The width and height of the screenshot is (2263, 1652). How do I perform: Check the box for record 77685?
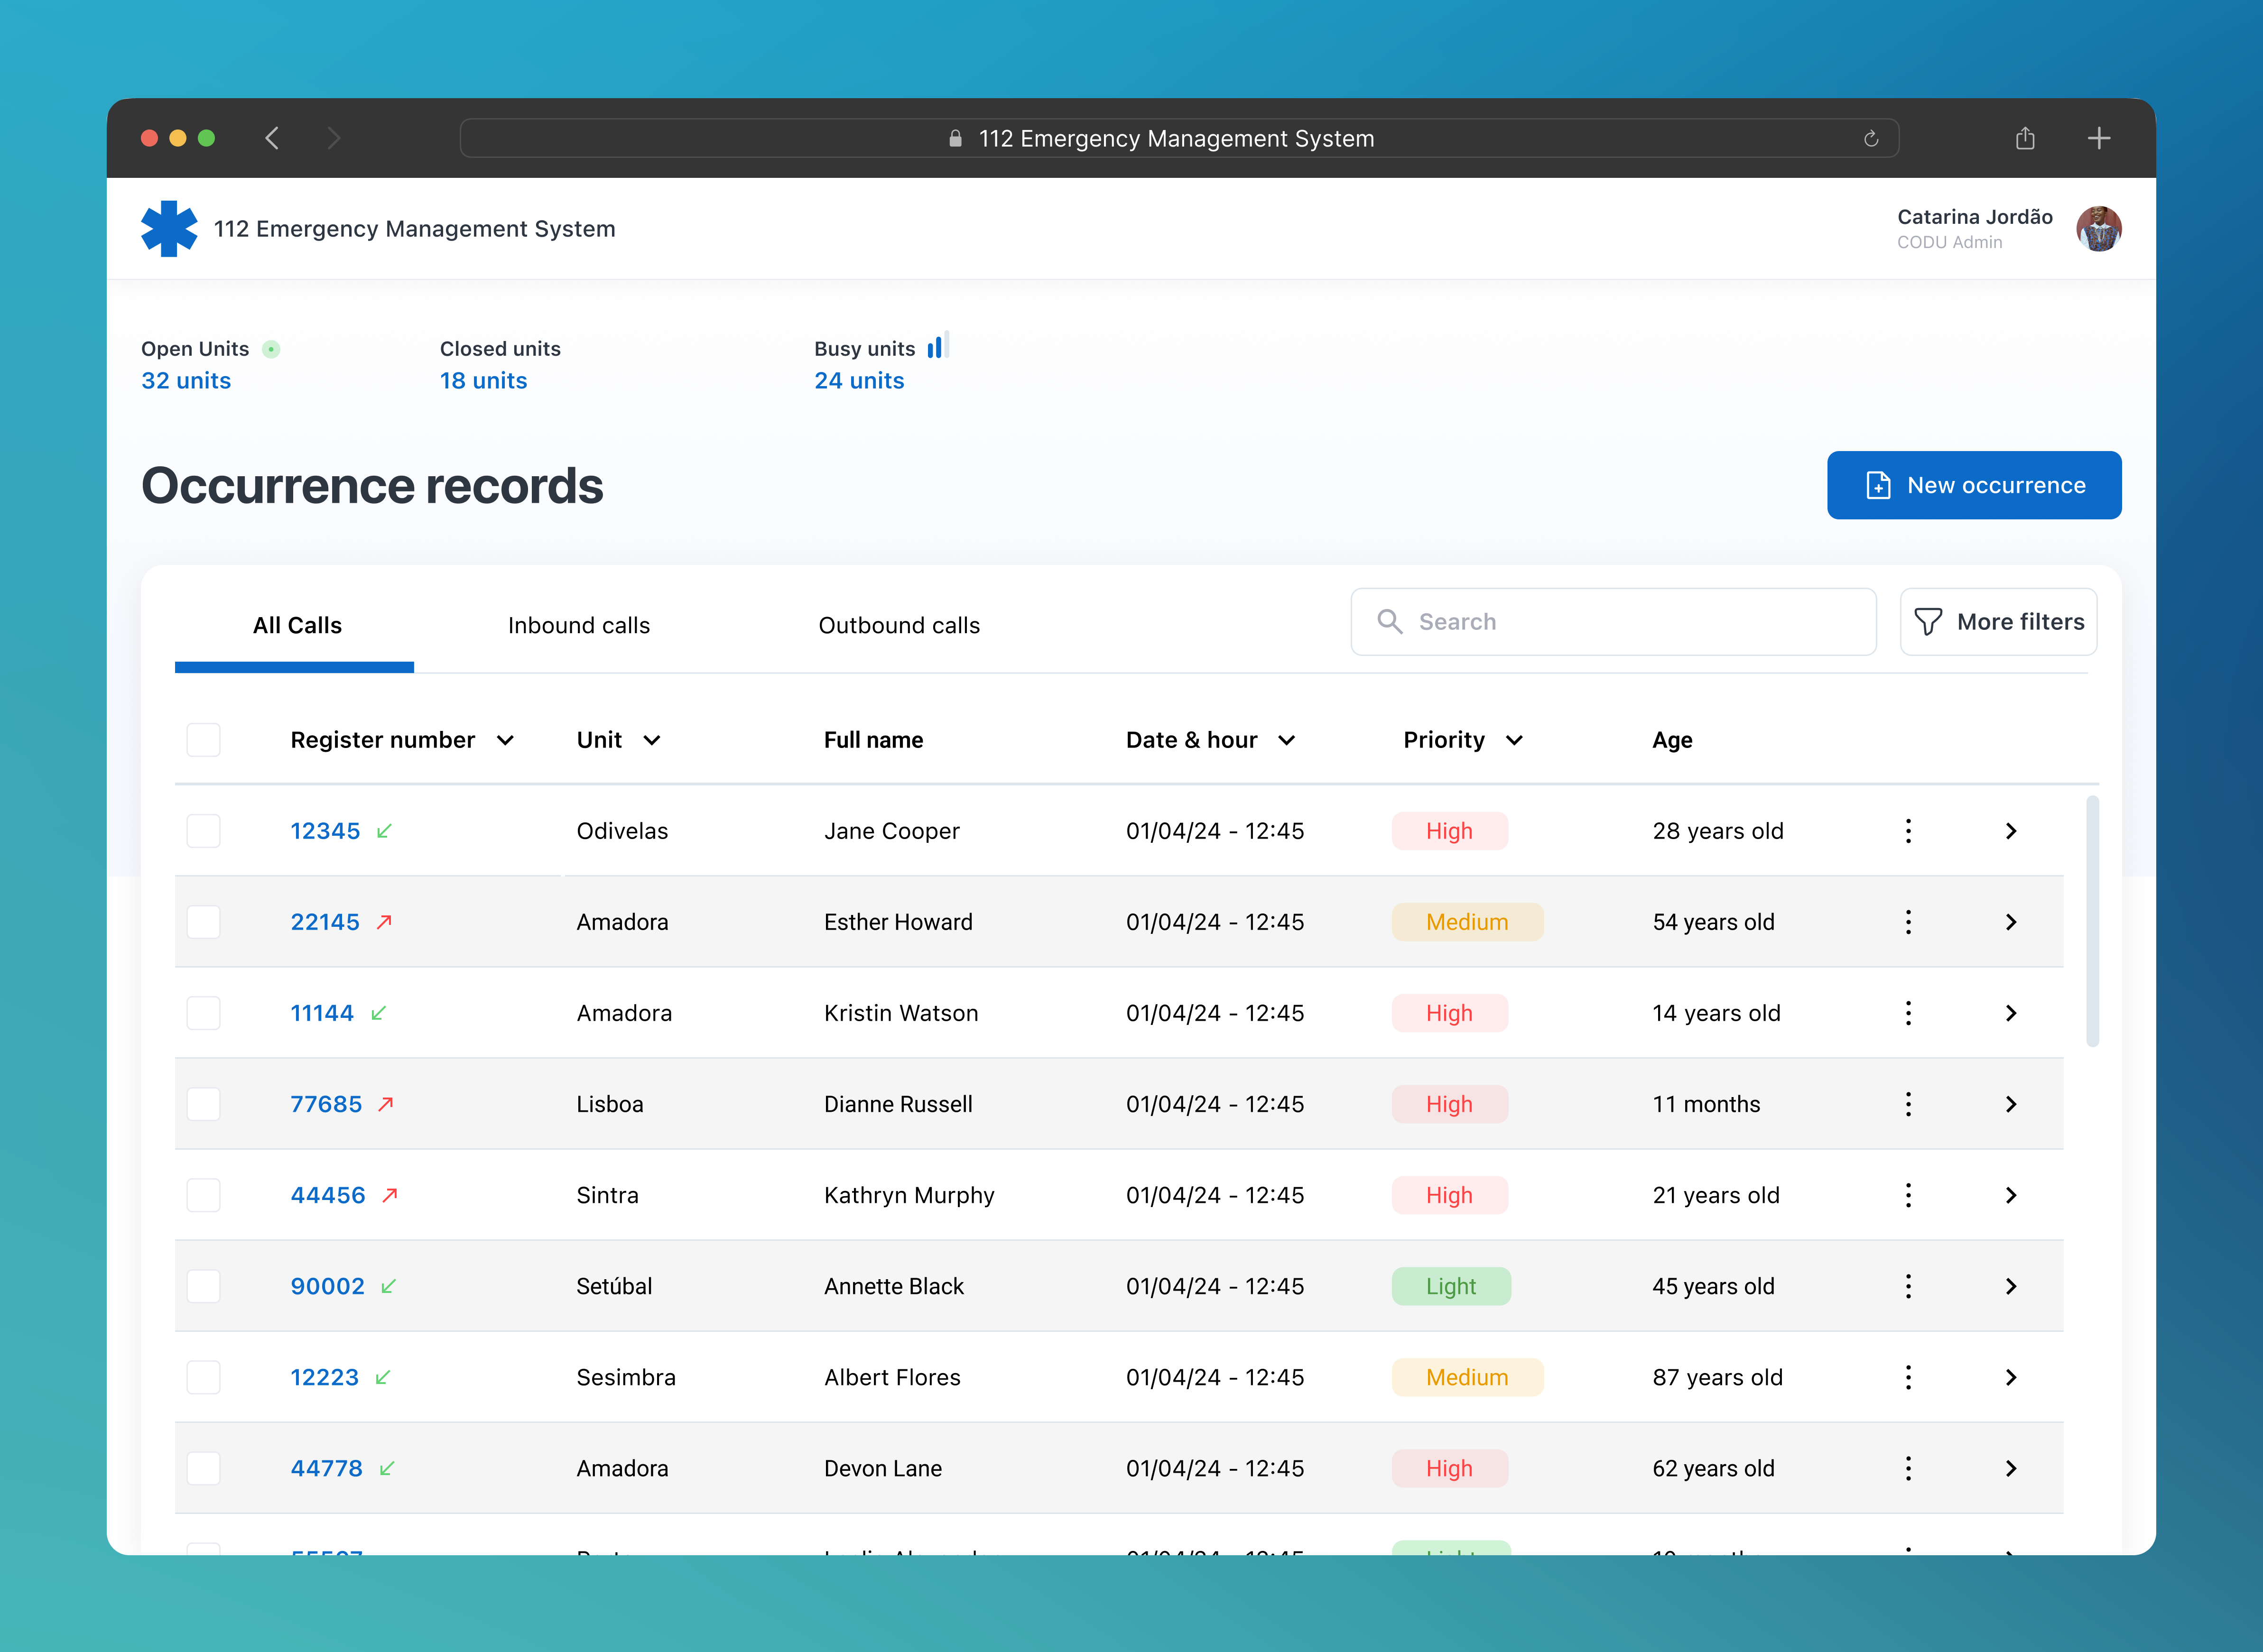pos(204,1104)
